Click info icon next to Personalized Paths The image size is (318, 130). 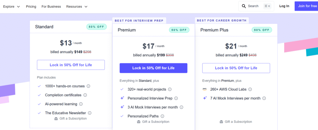tap(162, 116)
